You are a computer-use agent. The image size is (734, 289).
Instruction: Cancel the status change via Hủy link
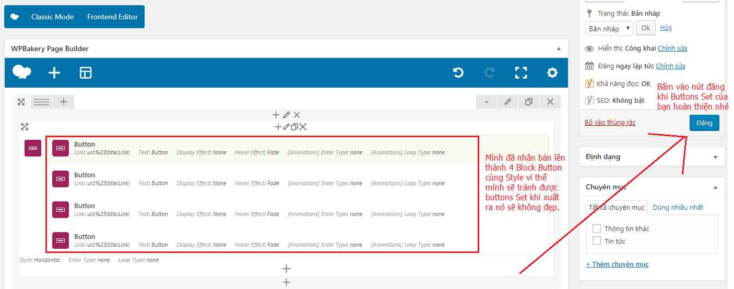tap(666, 28)
